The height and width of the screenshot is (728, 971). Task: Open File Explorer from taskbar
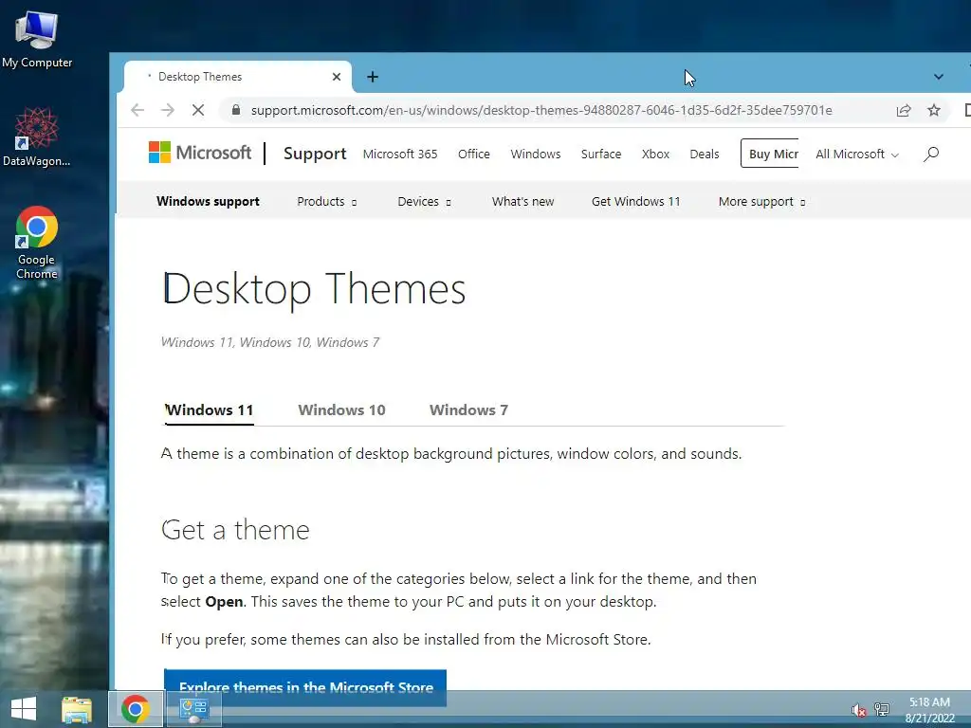(x=77, y=709)
